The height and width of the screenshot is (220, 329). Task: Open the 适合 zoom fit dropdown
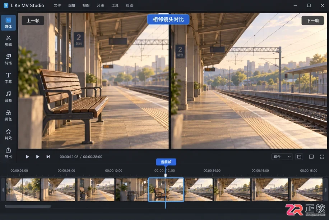(x=282, y=157)
